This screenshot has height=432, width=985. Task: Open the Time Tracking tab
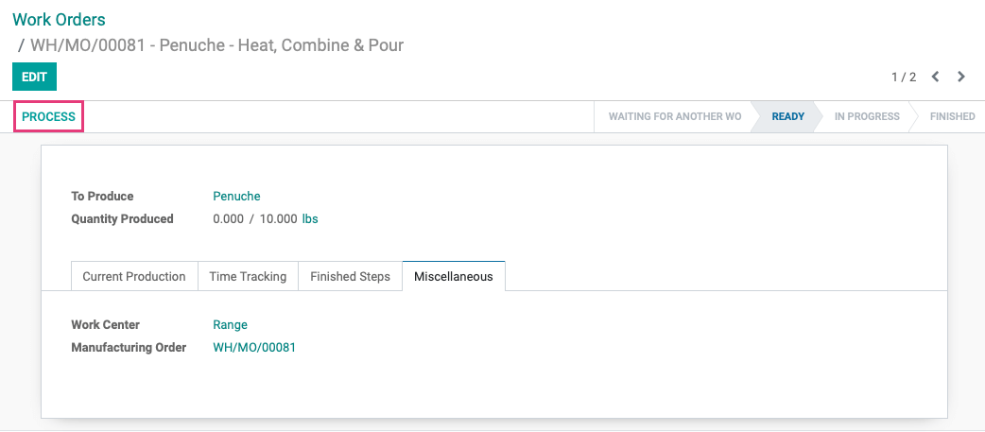(x=248, y=276)
